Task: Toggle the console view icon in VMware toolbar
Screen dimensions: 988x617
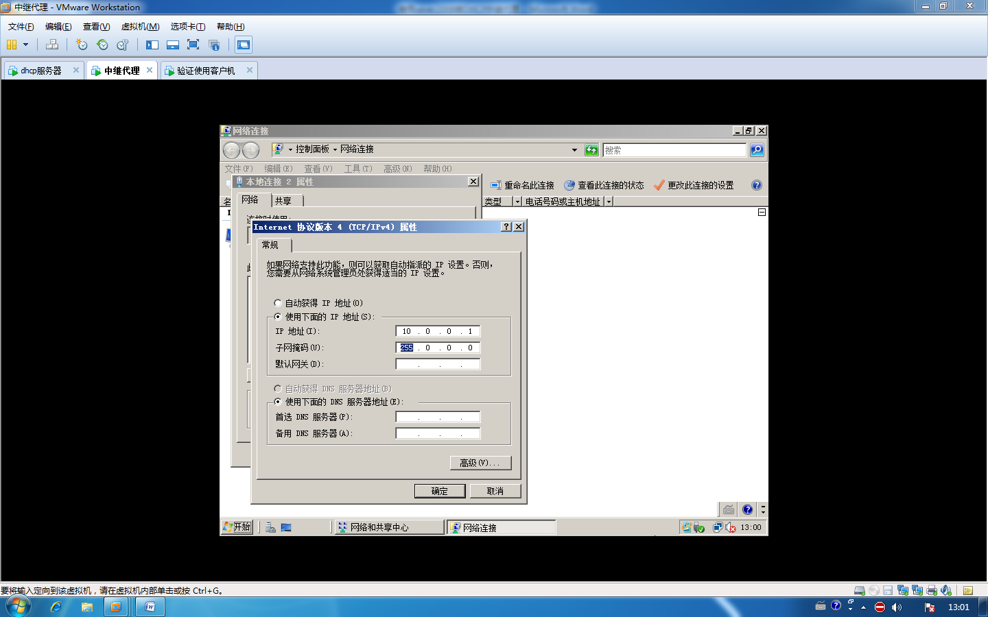Action: (244, 45)
